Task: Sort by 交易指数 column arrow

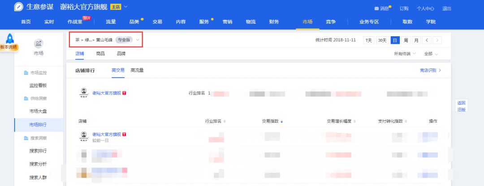Action: [x=282, y=121]
